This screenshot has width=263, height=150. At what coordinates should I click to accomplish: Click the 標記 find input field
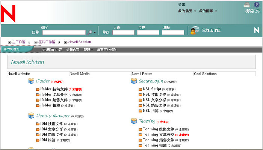pos(173,33)
